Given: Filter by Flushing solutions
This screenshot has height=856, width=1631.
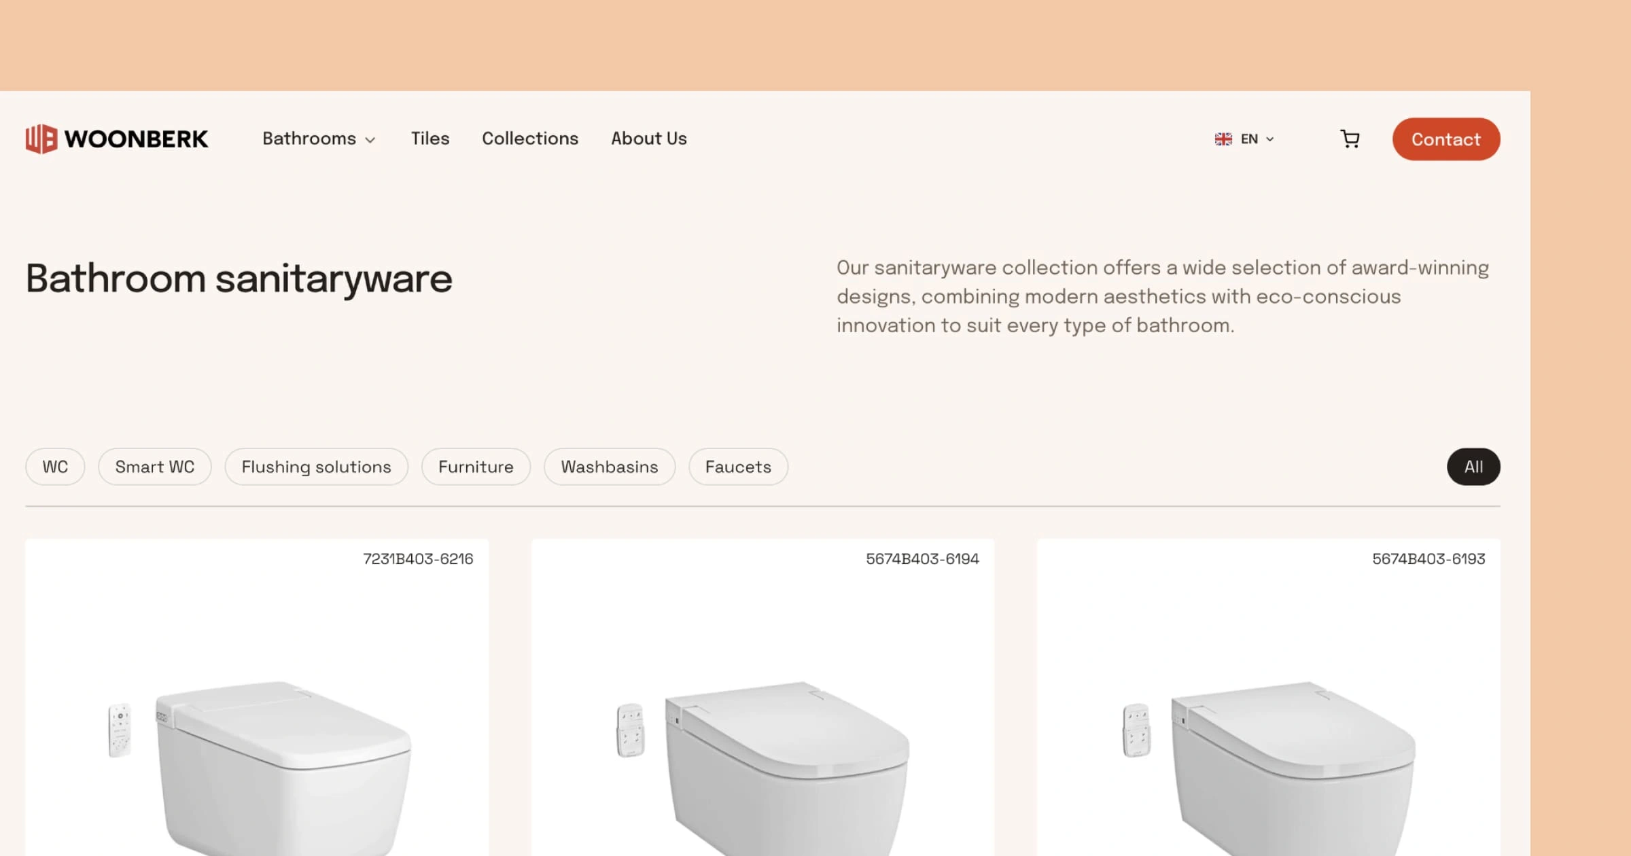Looking at the screenshot, I should pos(317,467).
